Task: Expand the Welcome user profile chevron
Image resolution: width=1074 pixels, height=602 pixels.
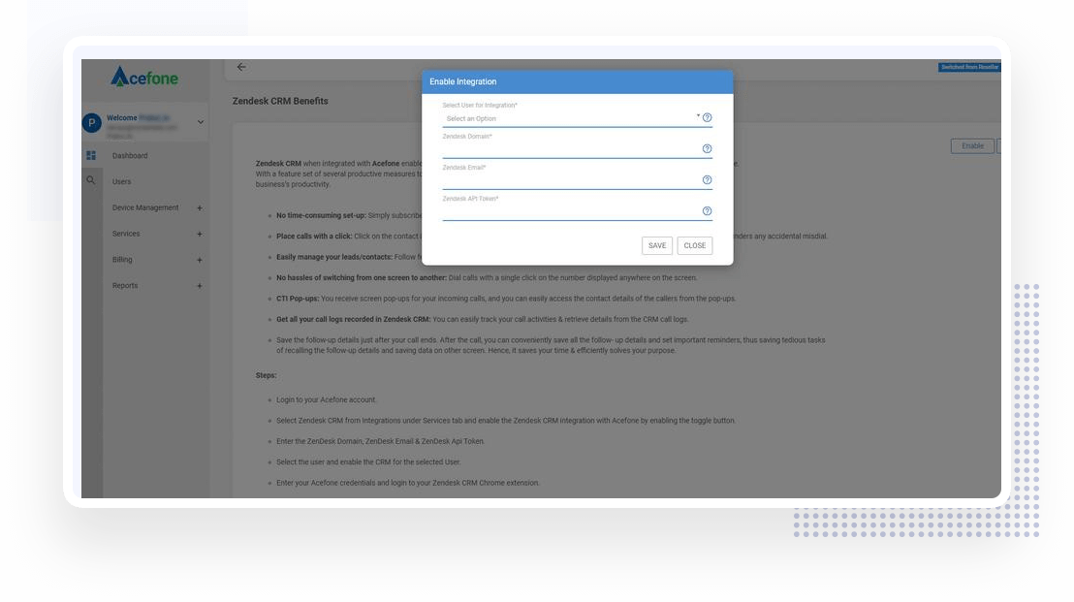Action: coord(200,122)
